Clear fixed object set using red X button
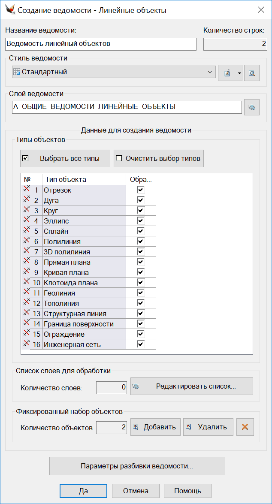 (245, 427)
